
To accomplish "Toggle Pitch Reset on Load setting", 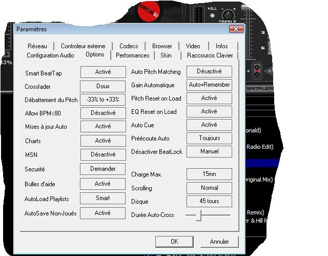I will click(209, 98).
